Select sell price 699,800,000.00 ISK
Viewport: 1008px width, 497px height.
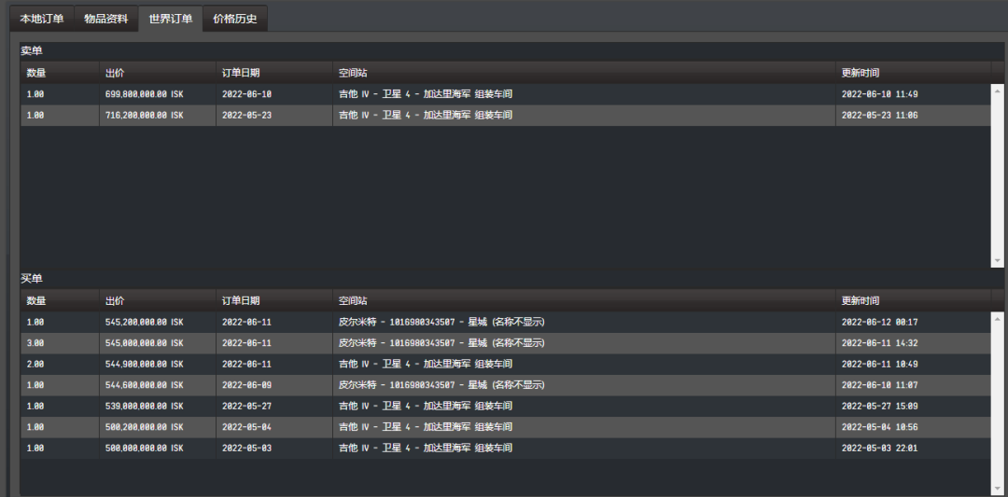(x=144, y=94)
